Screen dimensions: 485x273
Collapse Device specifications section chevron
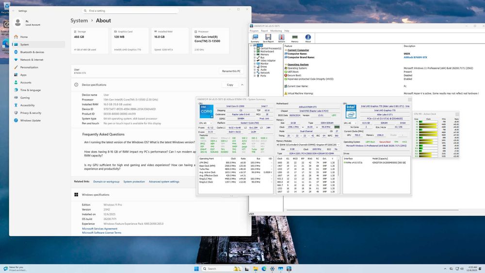pyautogui.click(x=242, y=85)
